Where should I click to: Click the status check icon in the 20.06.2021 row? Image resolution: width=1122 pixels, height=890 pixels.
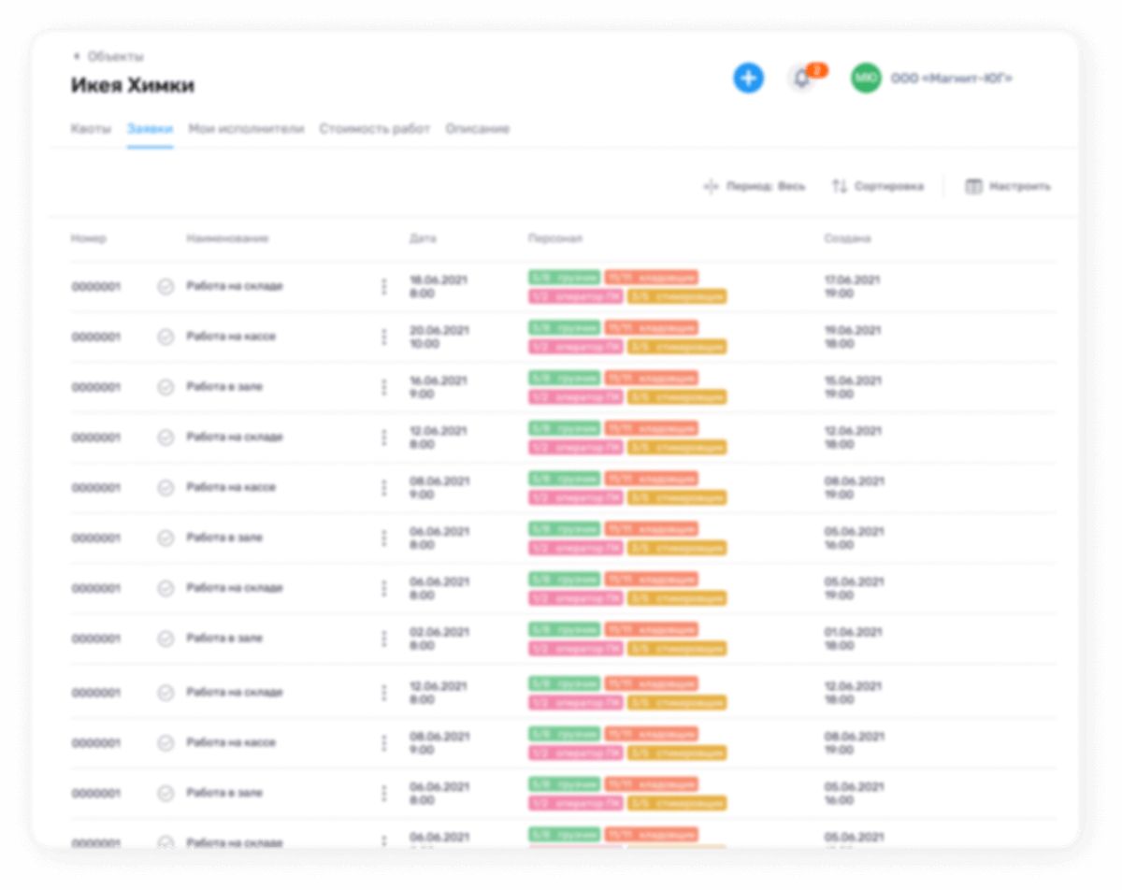click(x=165, y=337)
